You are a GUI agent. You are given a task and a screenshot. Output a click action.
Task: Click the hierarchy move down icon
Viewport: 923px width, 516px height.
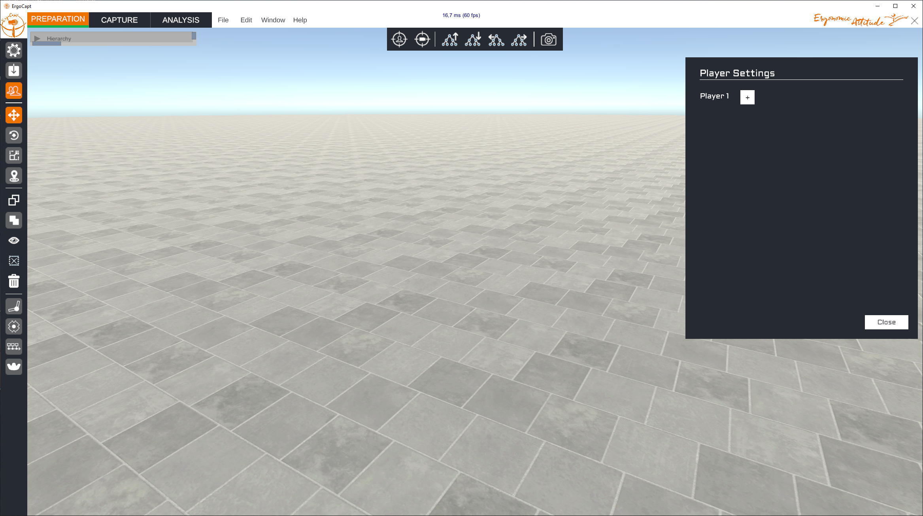(473, 39)
